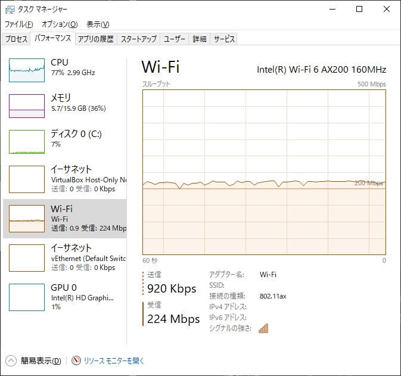Switch to the アプリの履歴 tab
The image size is (401, 376).
pyautogui.click(x=95, y=39)
